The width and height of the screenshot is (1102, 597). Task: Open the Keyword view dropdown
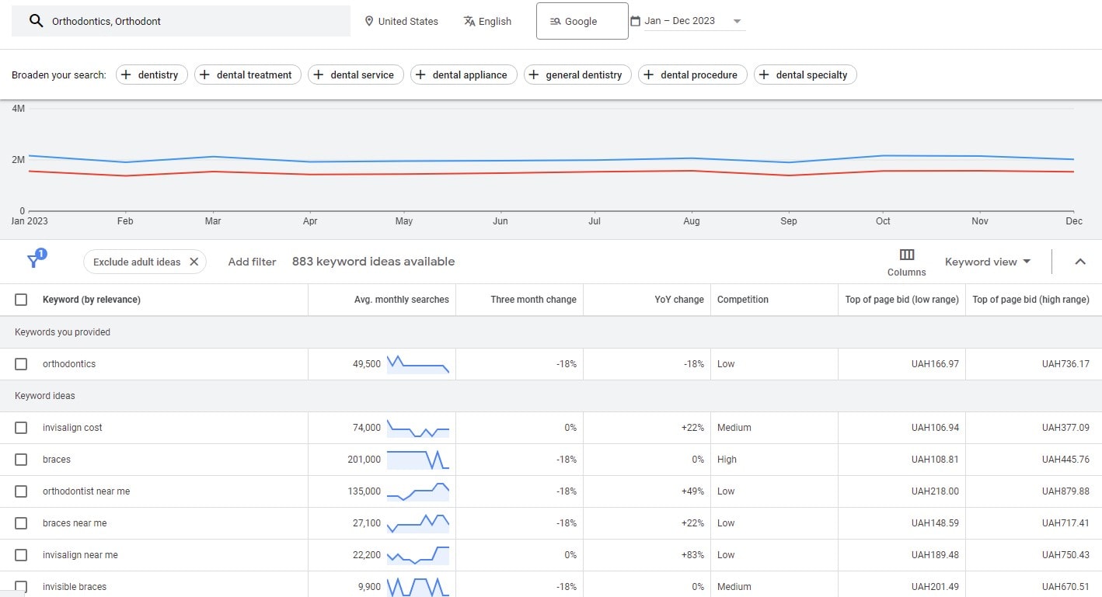[988, 262]
